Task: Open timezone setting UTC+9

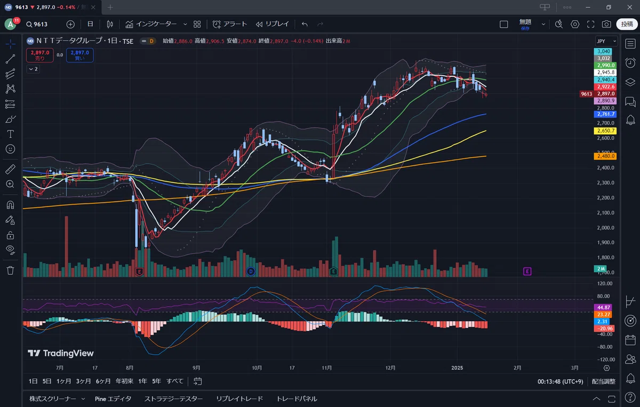Action: [x=560, y=381]
